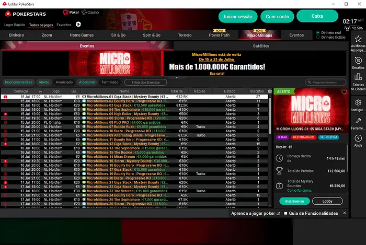Open the Ajuda question mark icon

(x=358, y=138)
